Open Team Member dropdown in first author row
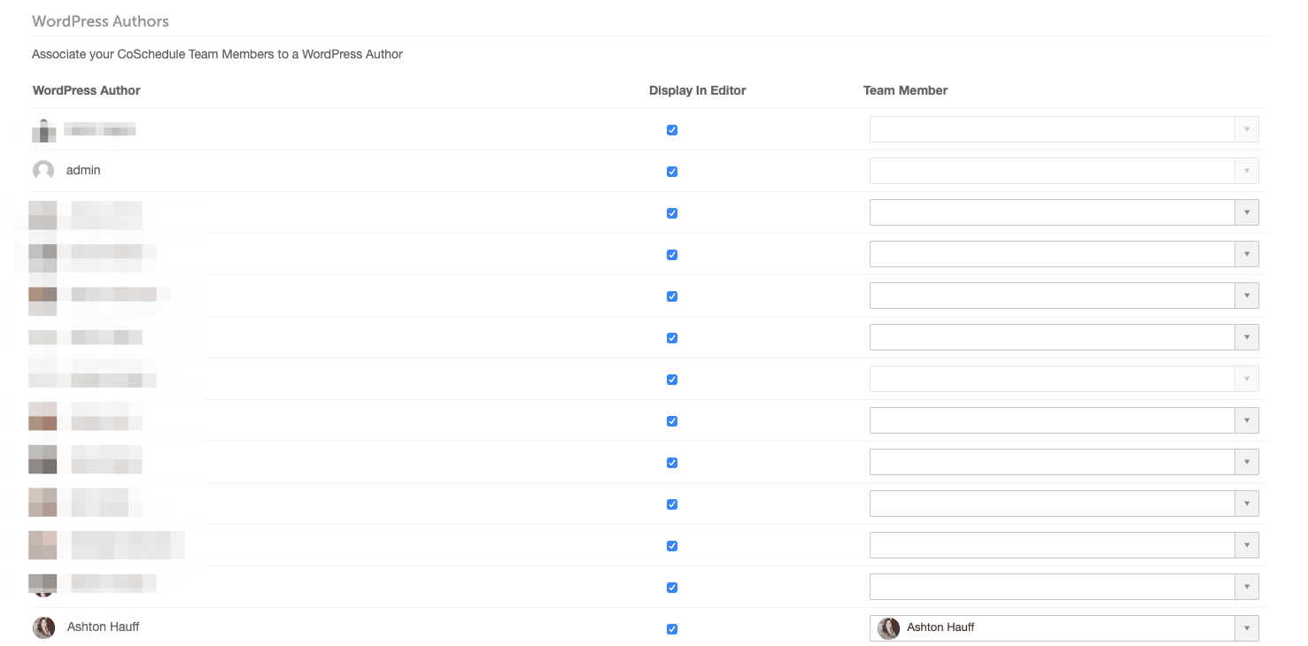Image resolution: width=1308 pixels, height=646 pixels. click(x=1064, y=129)
